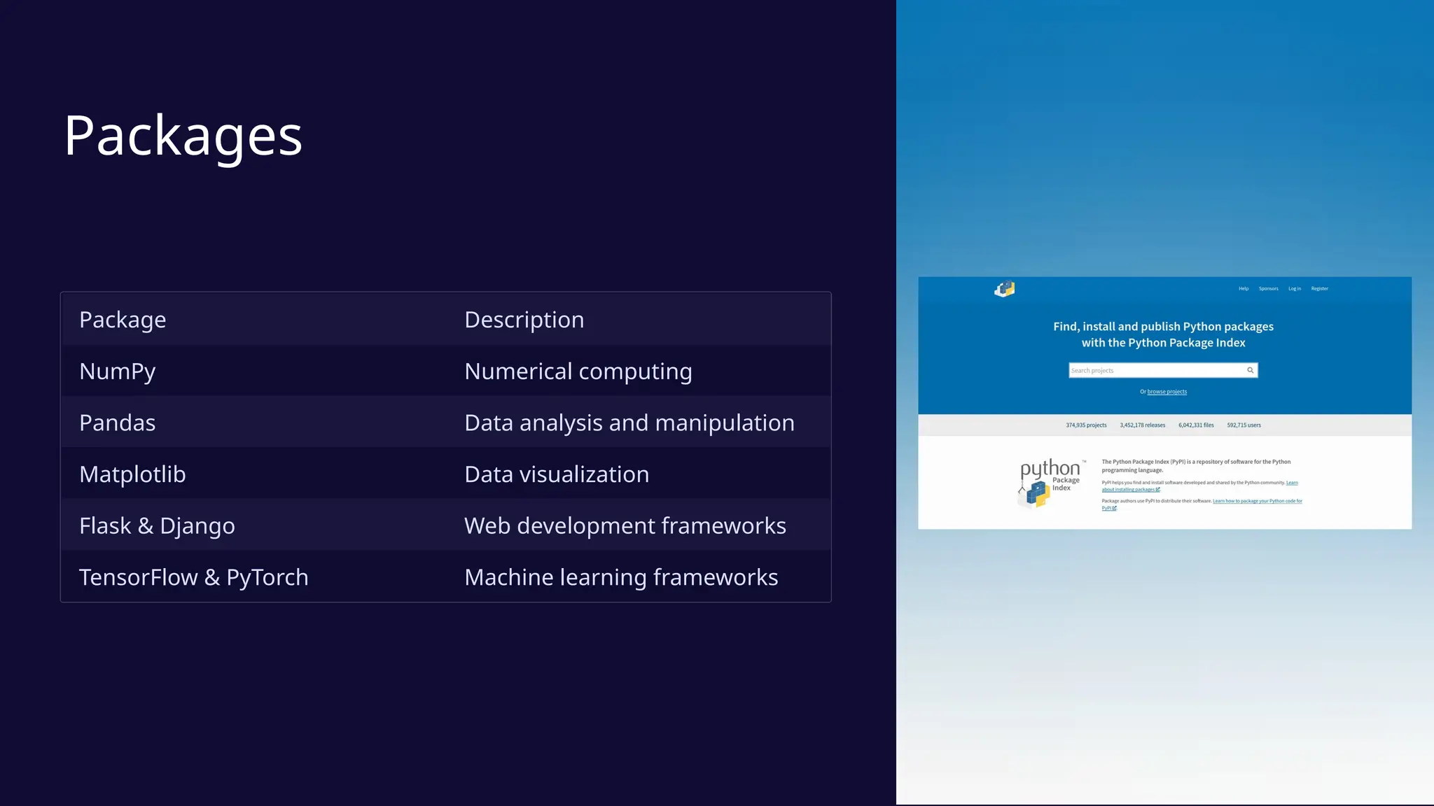Image resolution: width=1434 pixels, height=806 pixels.
Task: Click the TensorFlow & PyTorch cell
Action: pos(193,577)
